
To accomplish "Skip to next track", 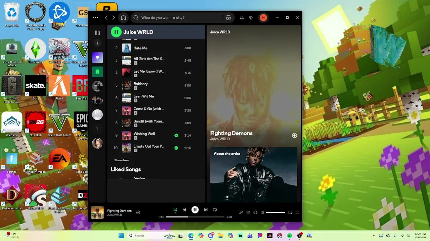I will tap(206, 210).
